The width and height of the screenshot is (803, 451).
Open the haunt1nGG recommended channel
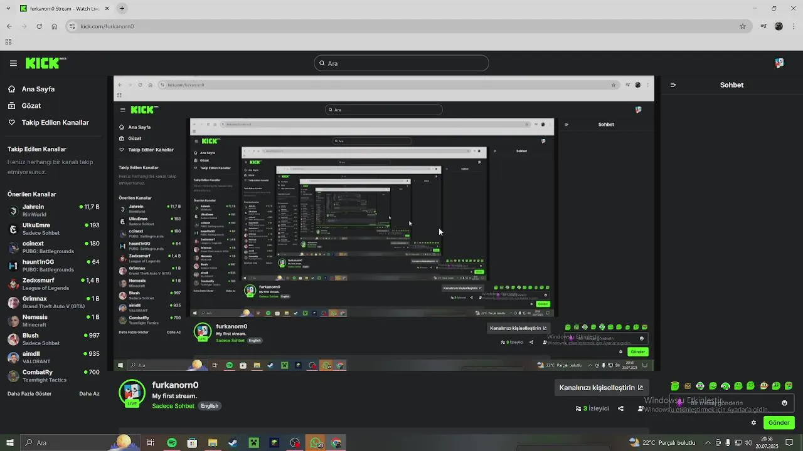click(x=53, y=266)
